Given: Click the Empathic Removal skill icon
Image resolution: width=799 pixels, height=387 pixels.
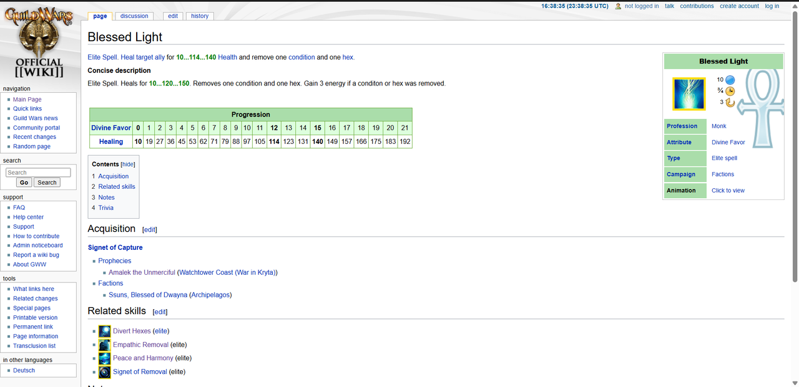Looking at the screenshot, I should [105, 345].
